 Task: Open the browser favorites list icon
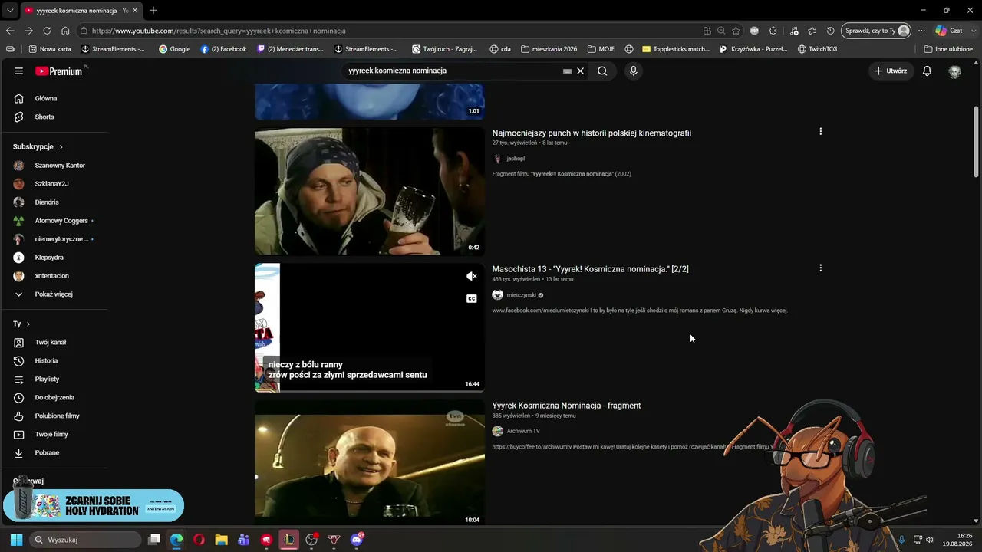812,31
